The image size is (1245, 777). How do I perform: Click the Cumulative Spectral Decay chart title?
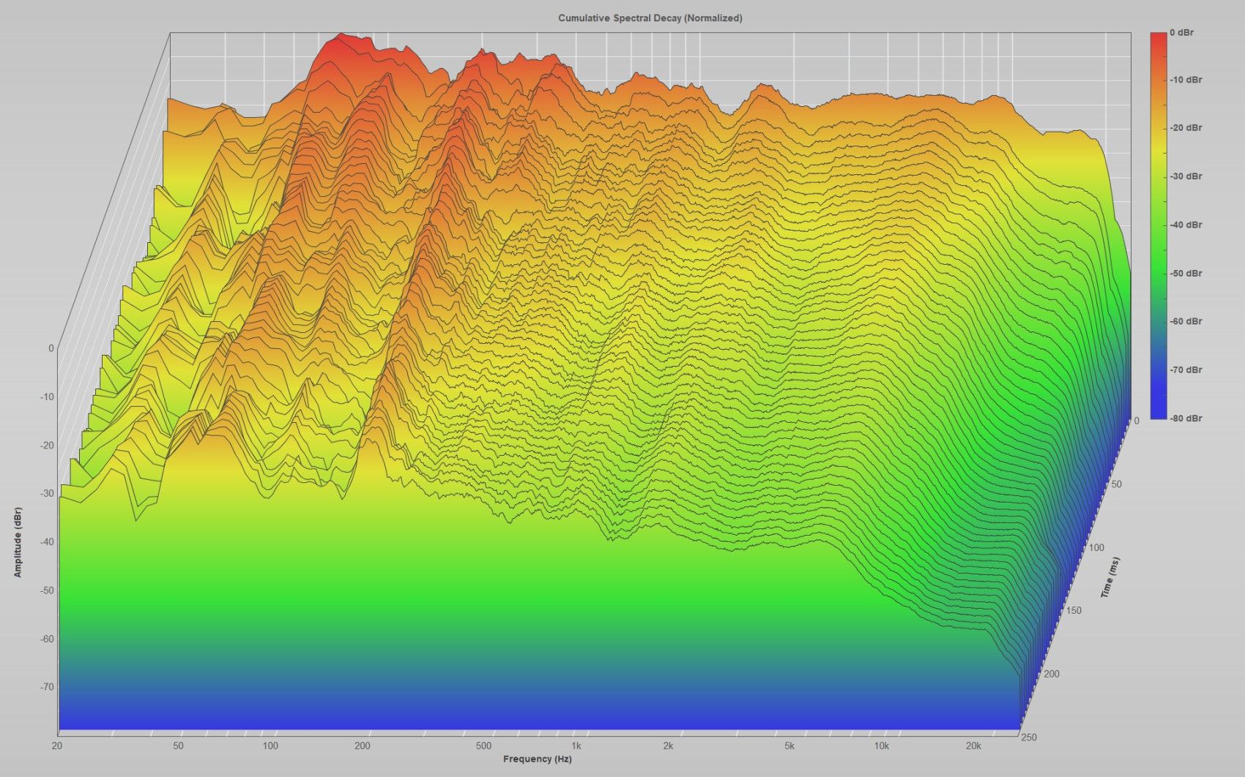click(x=650, y=18)
